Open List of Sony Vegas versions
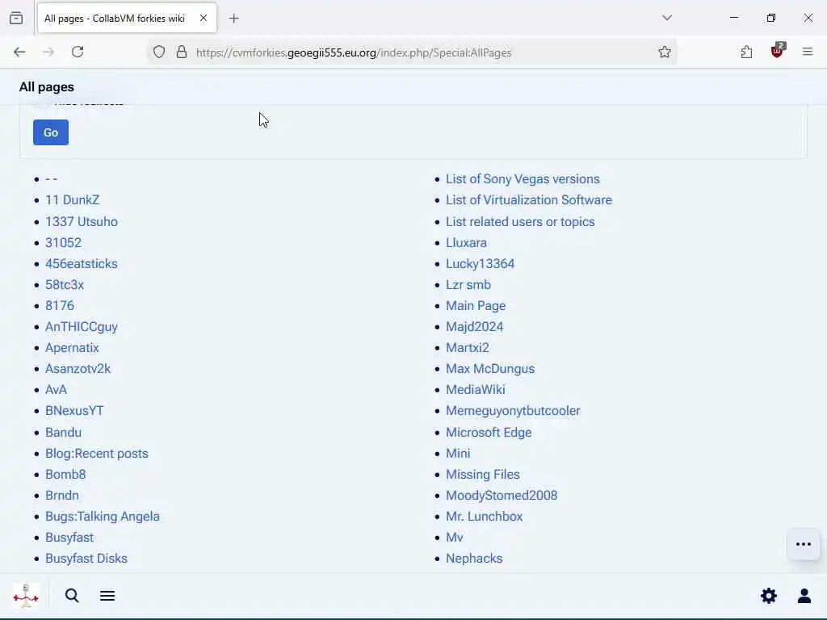The image size is (827, 620). point(523,179)
